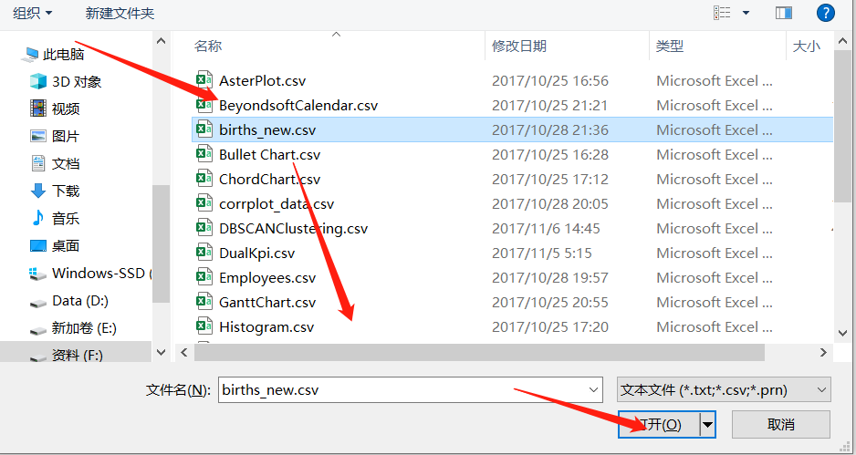856x455 pixels.
Task: Expand the view options dropdown arrow
Action: 746,13
